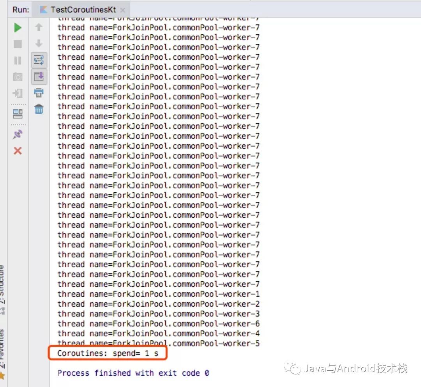Click the Run: panel label
421x387 pixels.
[x=21, y=10]
